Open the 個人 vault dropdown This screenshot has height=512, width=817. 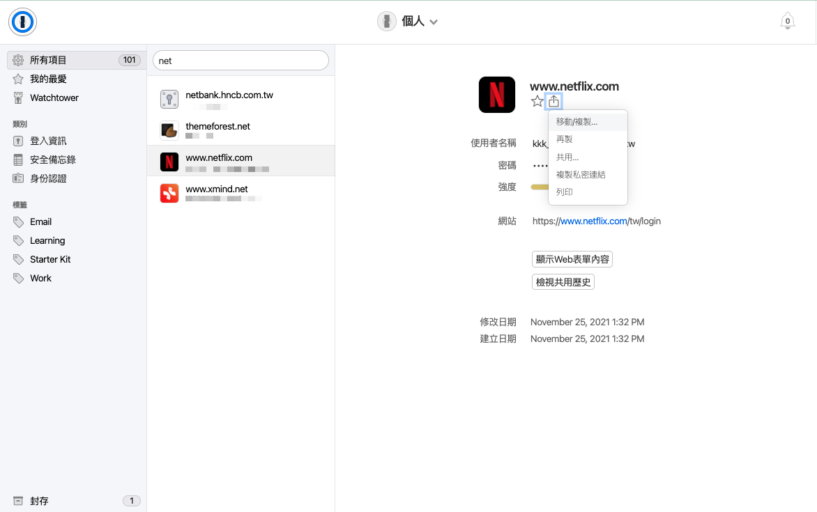(408, 22)
